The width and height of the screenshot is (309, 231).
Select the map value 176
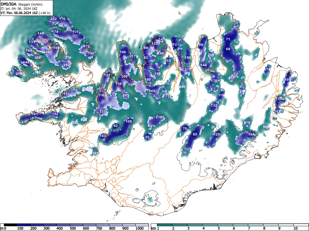coord(62,19)
